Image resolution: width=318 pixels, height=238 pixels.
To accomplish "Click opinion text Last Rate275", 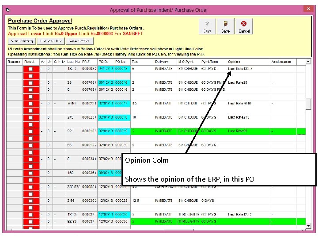I will click(238, 117).
